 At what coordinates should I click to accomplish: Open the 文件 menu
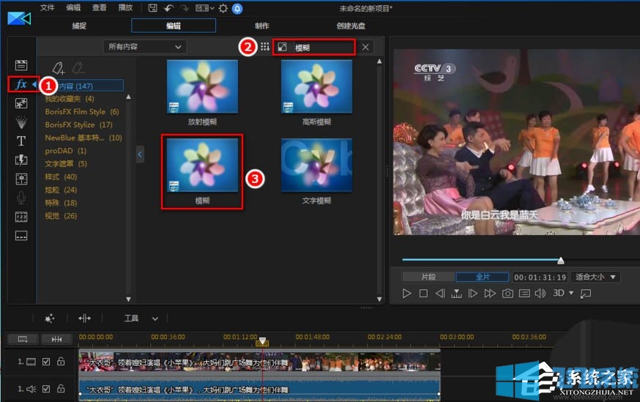(48, 8)
